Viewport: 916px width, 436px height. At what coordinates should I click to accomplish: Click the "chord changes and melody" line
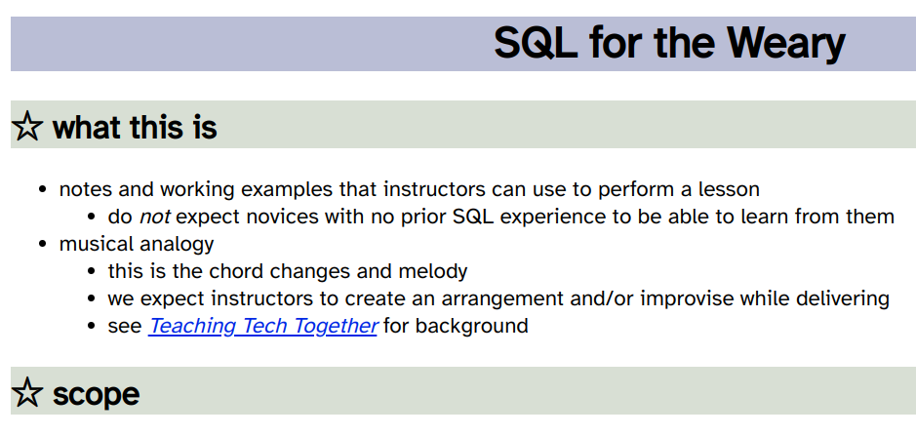(x=288, y=271)
